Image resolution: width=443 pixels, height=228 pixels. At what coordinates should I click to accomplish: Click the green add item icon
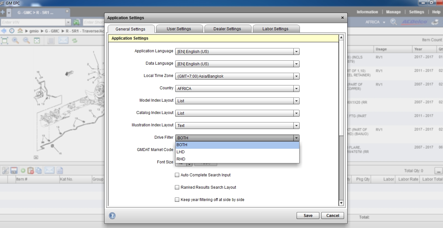click(x=23, y=171)
